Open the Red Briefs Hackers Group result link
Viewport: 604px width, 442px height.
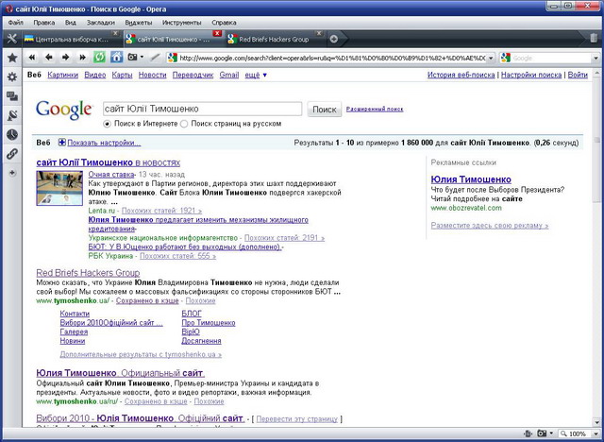click(x=88, y=273)
